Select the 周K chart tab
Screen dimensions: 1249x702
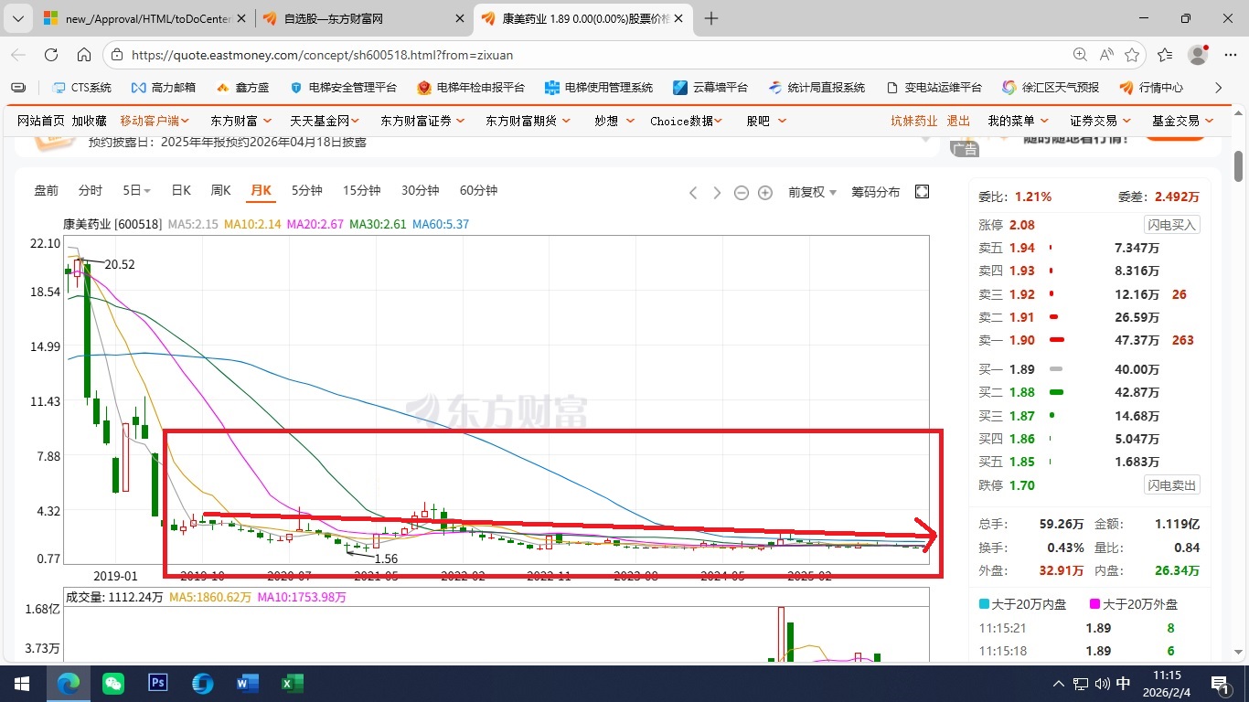[220, 191]
